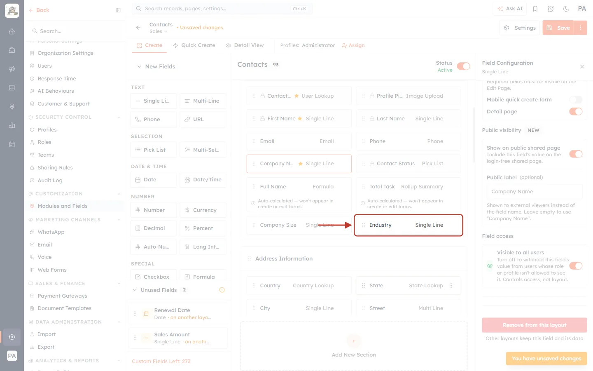Select the Create tab
The width and height of the screenshot is (593, 371).
point(149,45)
